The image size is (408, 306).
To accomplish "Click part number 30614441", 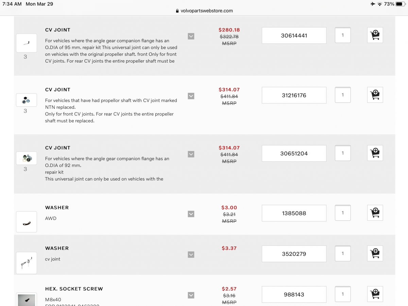I will tap(294, 35).
